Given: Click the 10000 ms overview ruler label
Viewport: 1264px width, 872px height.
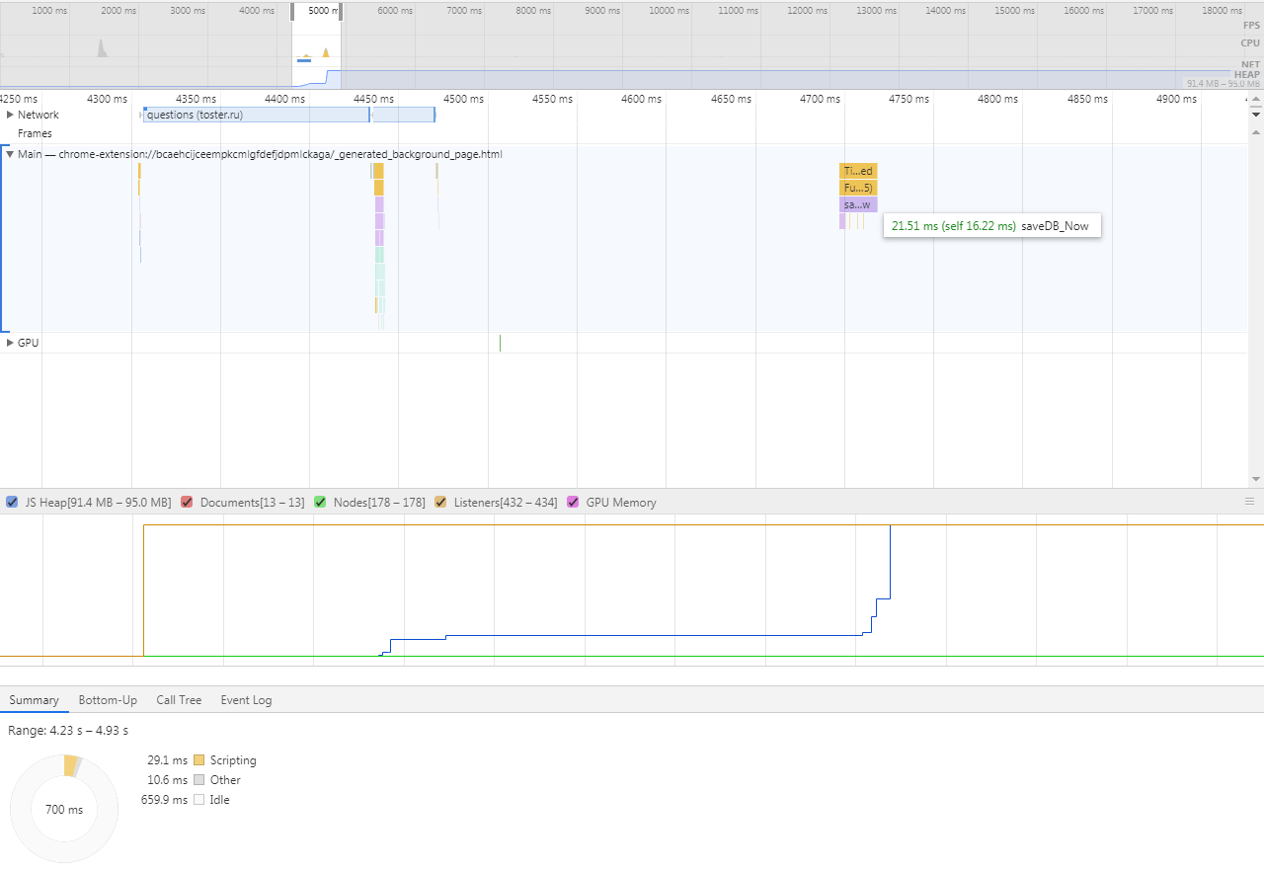Looking at the screenshot, I should point(668,10).
